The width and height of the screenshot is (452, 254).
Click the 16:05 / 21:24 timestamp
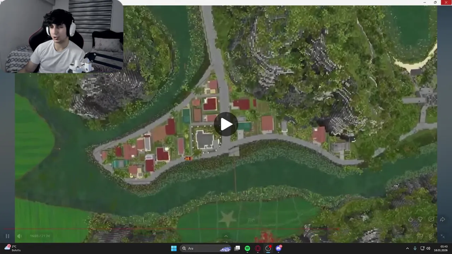40,236
